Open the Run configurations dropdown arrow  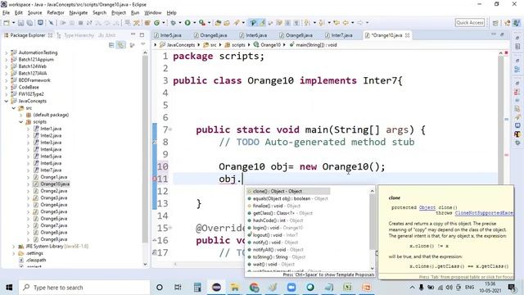pyautogui.click(x=194, y=23)
